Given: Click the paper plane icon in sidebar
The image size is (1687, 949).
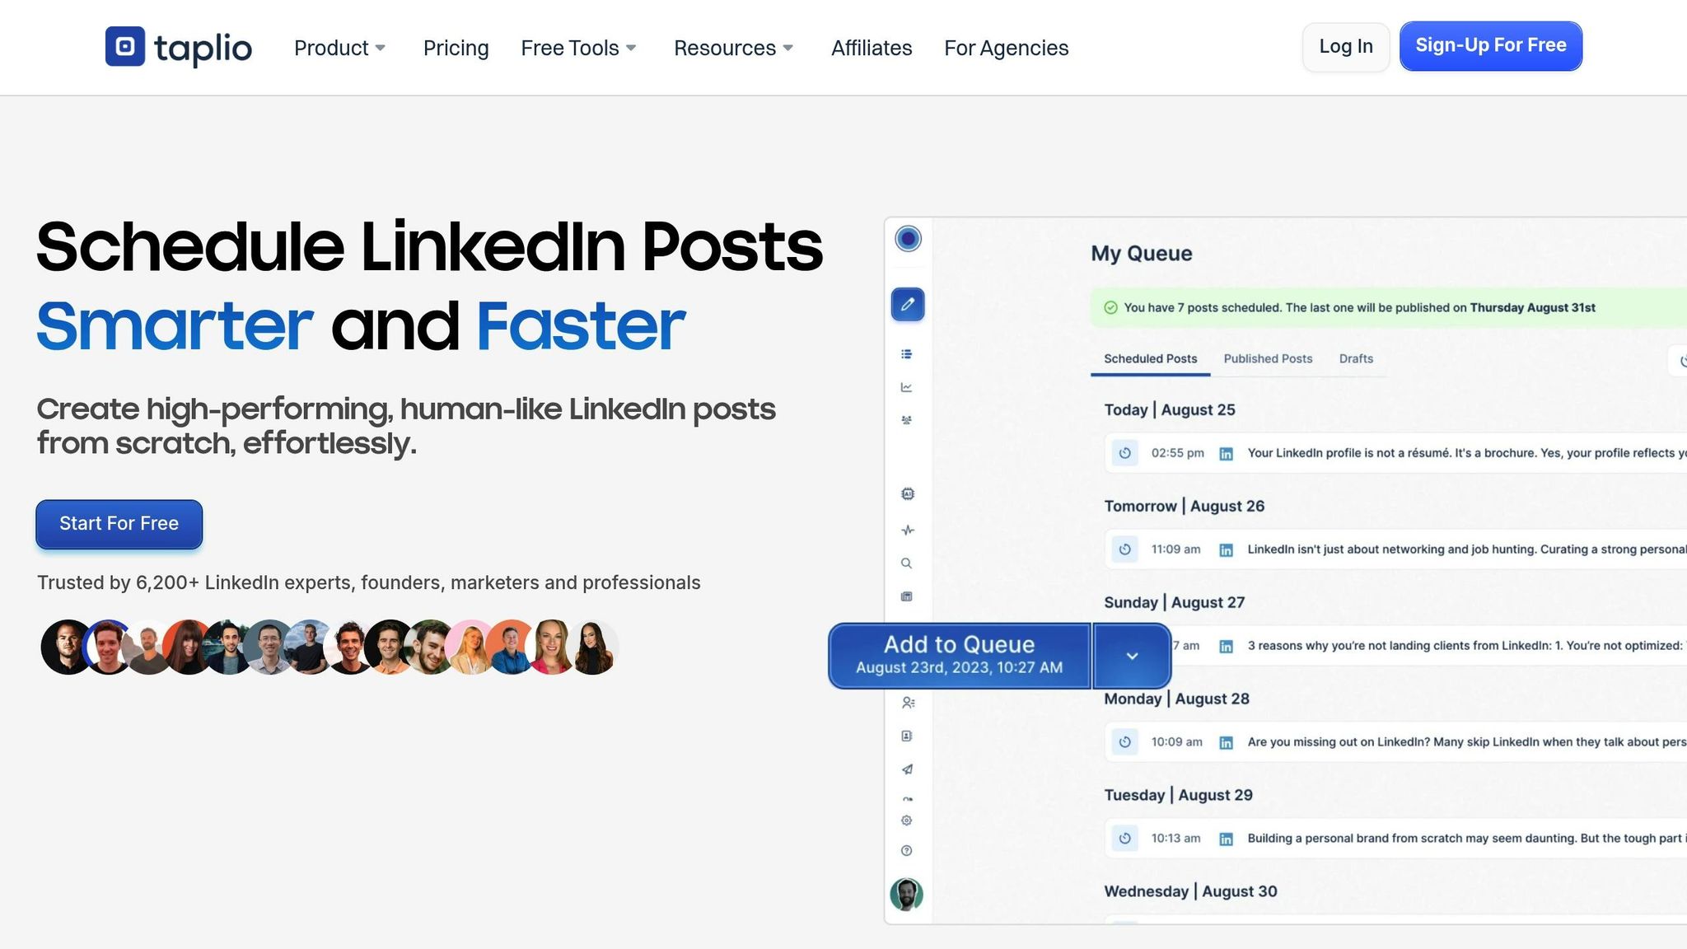Looking at the screenshot, I should pos(906,769).
